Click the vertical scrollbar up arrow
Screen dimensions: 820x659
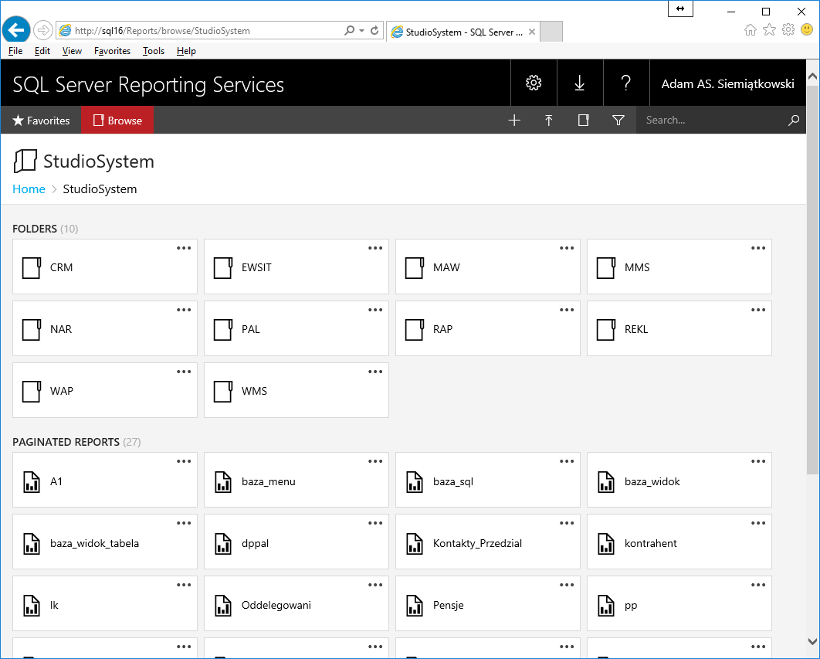coord(813,76)
